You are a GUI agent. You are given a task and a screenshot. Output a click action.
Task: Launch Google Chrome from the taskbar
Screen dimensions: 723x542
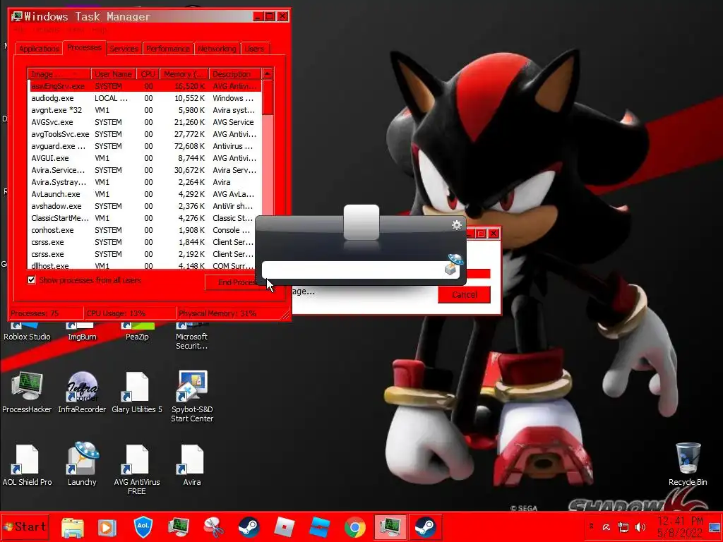click(x=354, y=527)
